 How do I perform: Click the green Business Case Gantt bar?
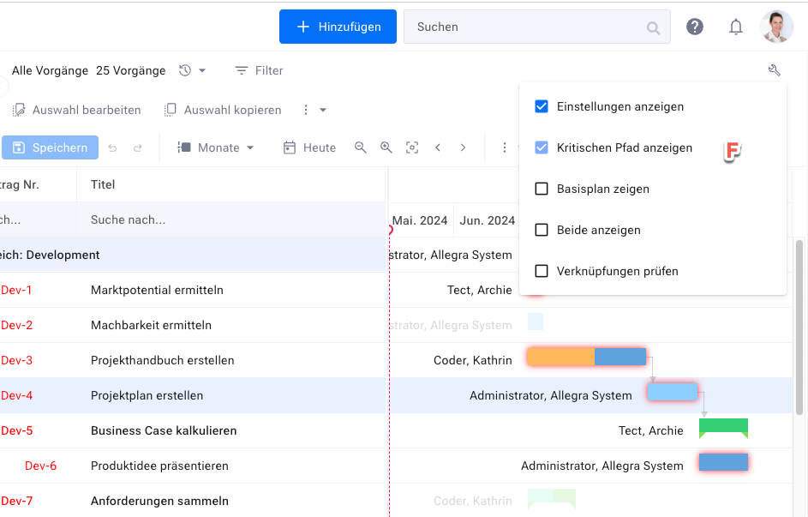click(x=723, y=427)
